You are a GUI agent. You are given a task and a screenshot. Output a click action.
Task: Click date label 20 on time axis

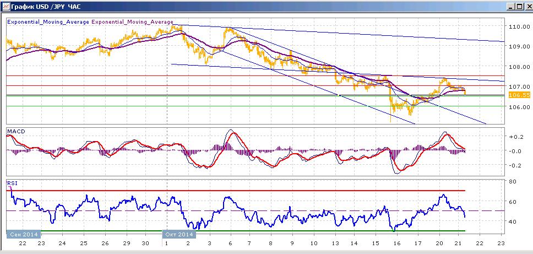click(x=439, y=244)
